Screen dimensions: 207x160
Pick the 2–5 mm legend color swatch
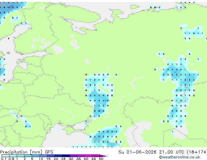pyautogui.click(x=28, y=156)
